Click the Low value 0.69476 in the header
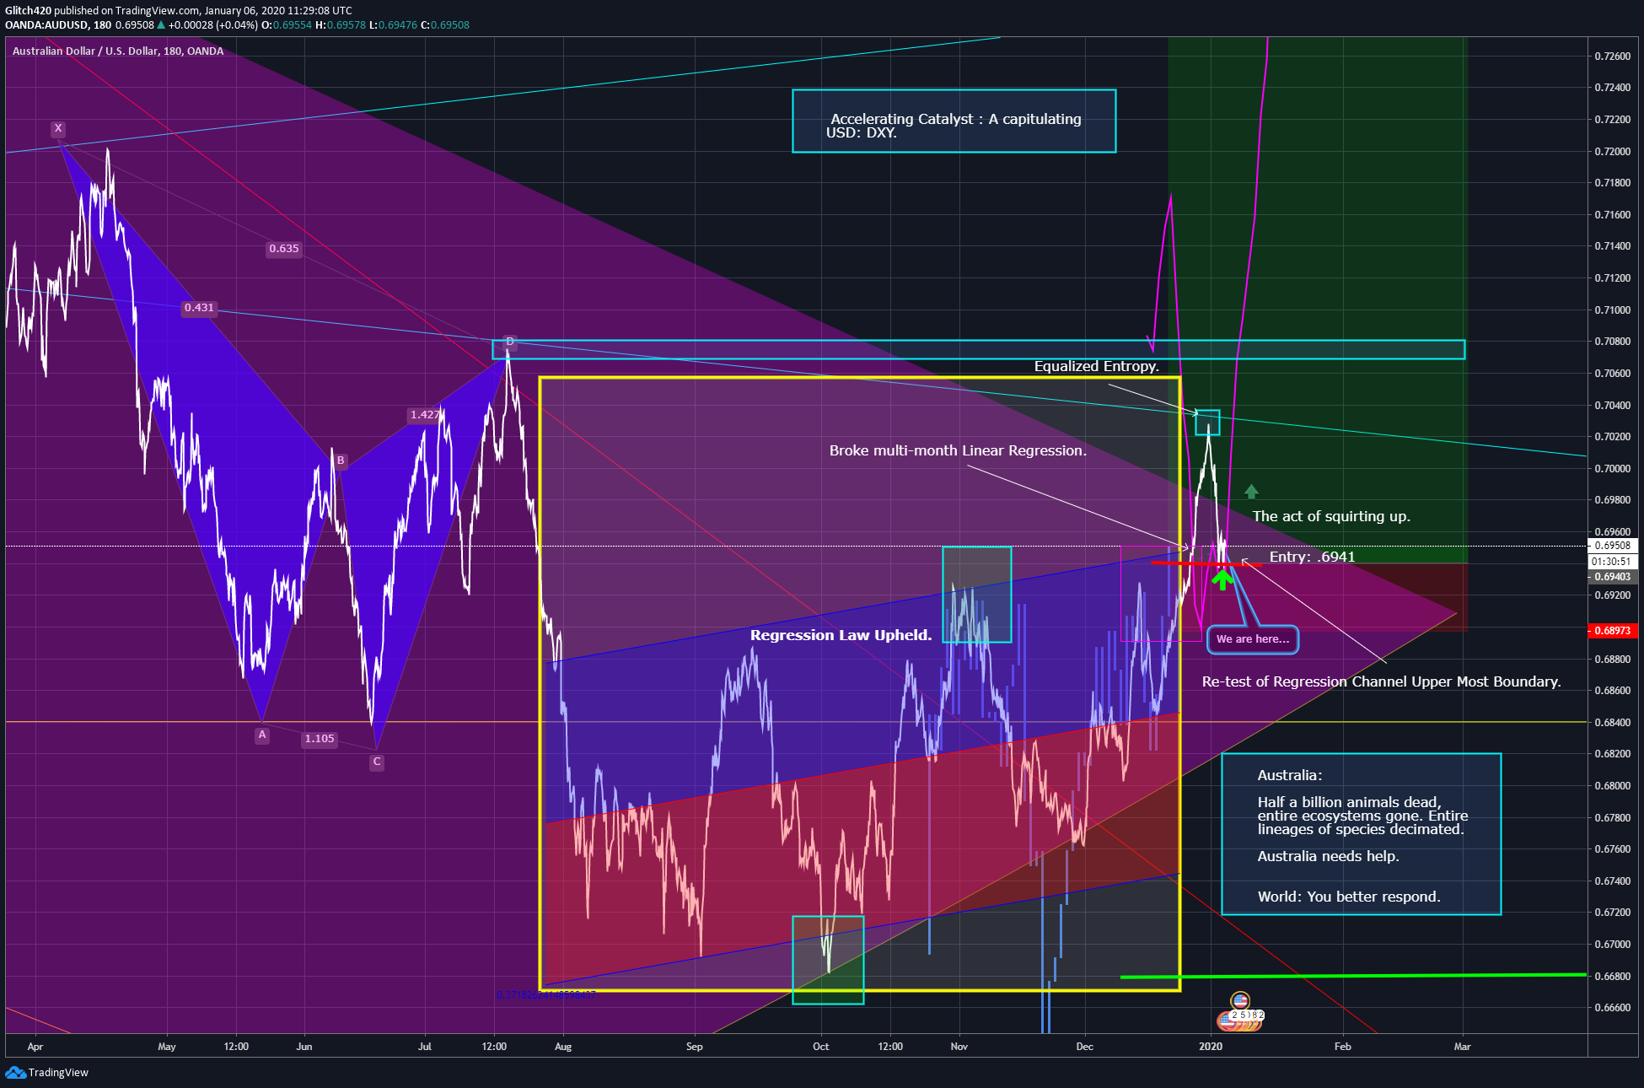Image resolution: width=1644 pixels, height=1088 pixels. (x=397, y=24)
